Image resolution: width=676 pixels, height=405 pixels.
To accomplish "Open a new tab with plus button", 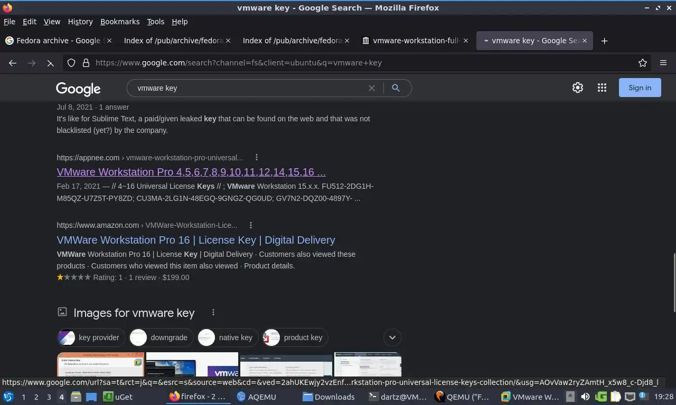I will [x=605, y=41].
